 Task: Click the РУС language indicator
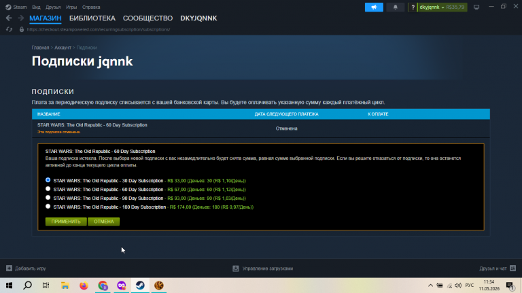470,286
